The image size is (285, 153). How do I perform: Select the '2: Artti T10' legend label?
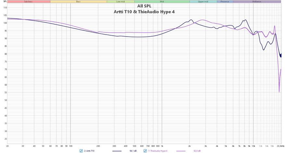coord(89,151)
